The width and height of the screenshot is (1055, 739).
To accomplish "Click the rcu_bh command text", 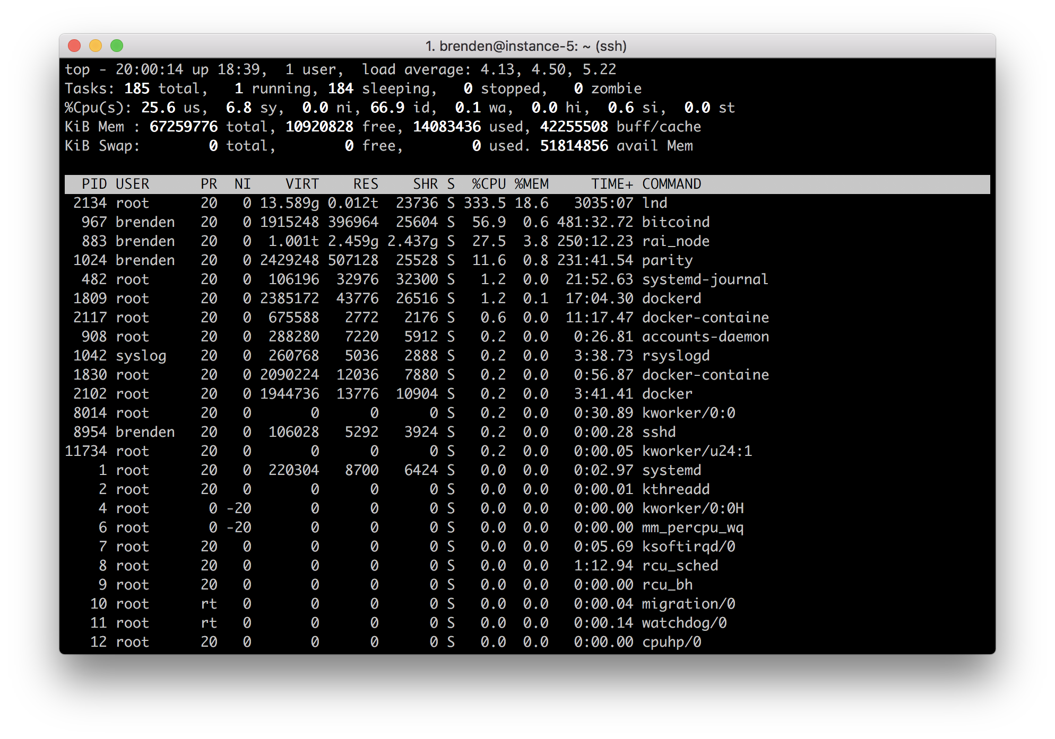I will [x=667, y=585].
